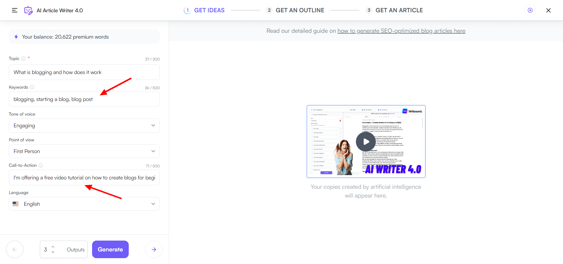Click the Keywords input field
Viewport: 563px width, 264px height.
pos(84,99)
